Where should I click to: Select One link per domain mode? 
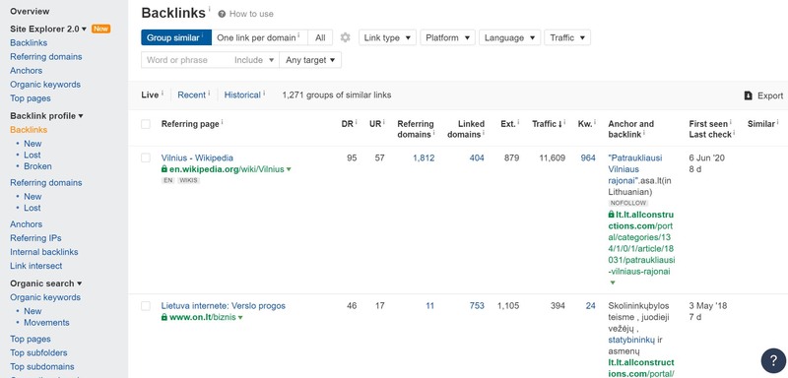259,37
